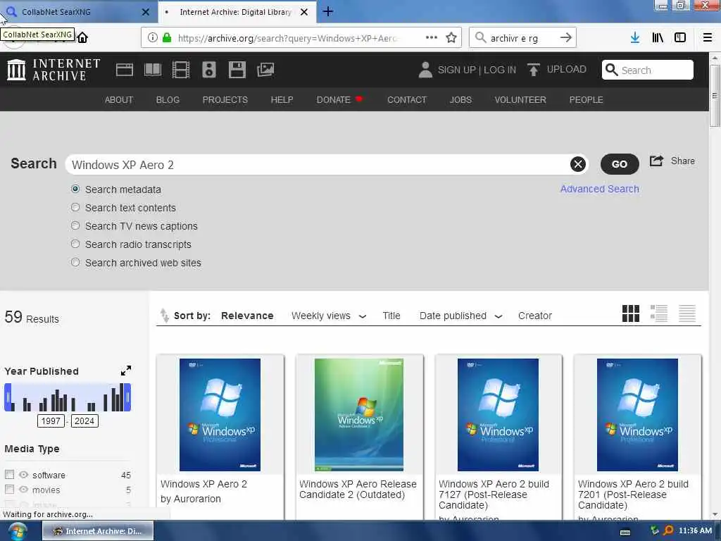Open the Web archive icon in header
Screen dimensions: 721x541
point(124,70)
